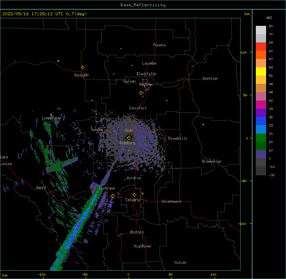Click the dBZ legend heading
This screenshot has width=286, height=279.
coord(269,18)
